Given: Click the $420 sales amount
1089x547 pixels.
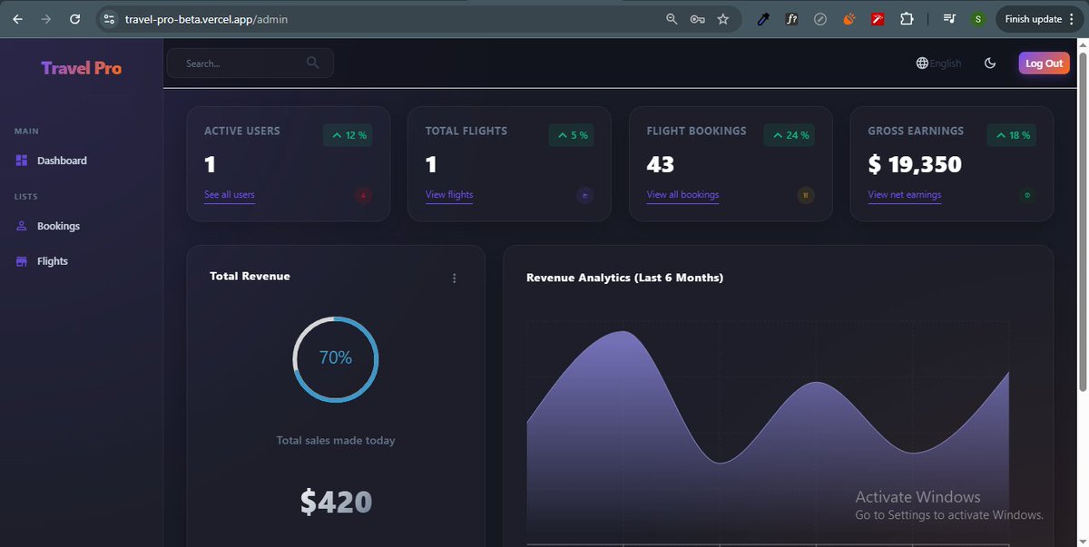Looking at the screenshot, I should (336, 503).
